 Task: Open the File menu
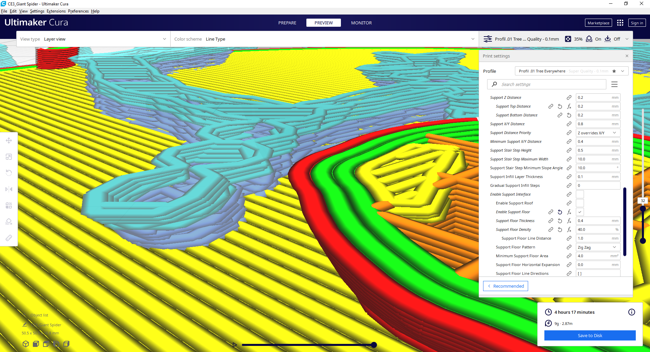[x=4, y=11]
